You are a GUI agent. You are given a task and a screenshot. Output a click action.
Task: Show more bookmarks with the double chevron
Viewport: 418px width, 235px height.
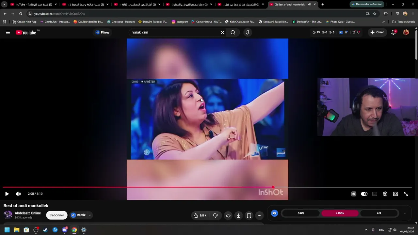383,22
